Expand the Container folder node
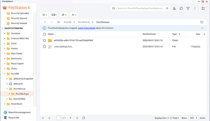This screenshot has height=121, width=210. coord(5,33)
